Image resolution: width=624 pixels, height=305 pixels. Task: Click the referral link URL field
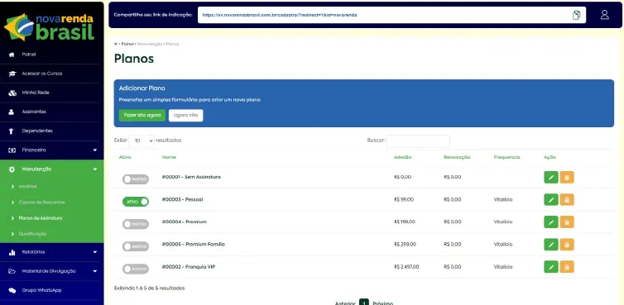click(392, 15)
